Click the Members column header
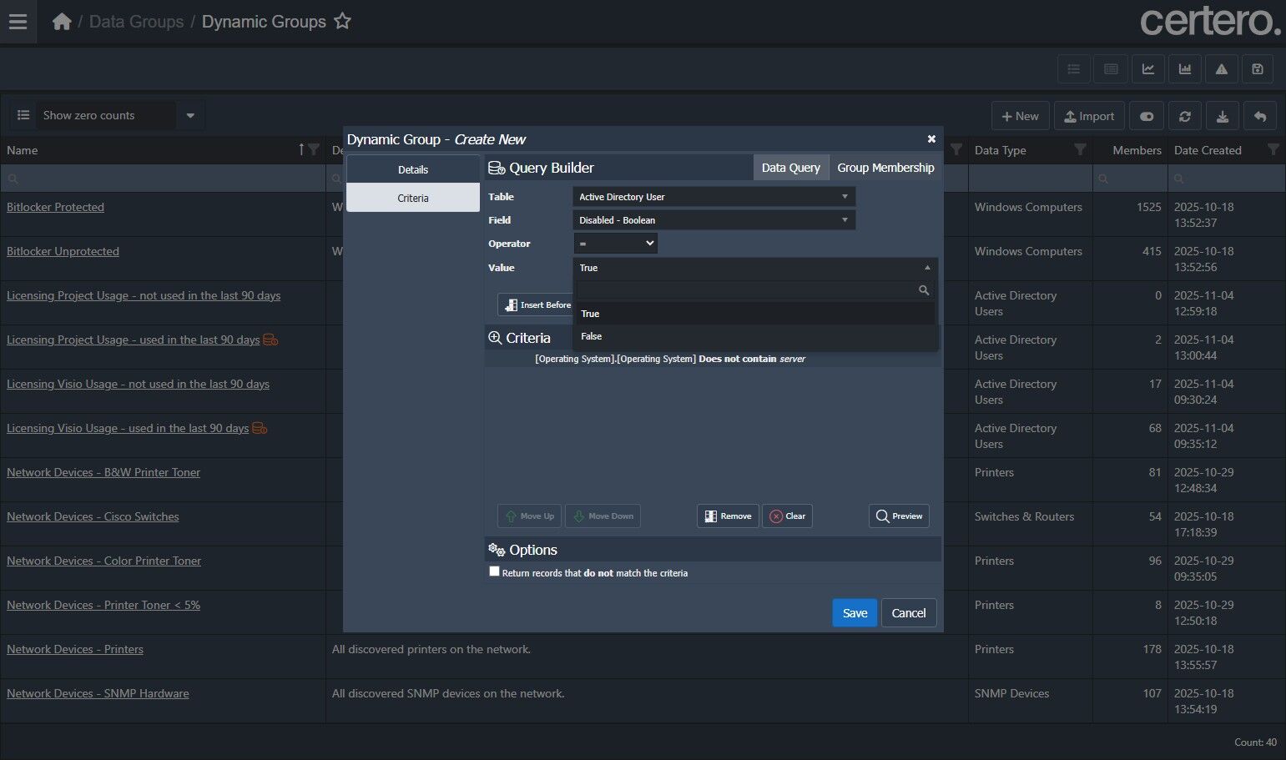Image resolution: width=1286 pixels, height=760 pixels. click(1137, 150)
